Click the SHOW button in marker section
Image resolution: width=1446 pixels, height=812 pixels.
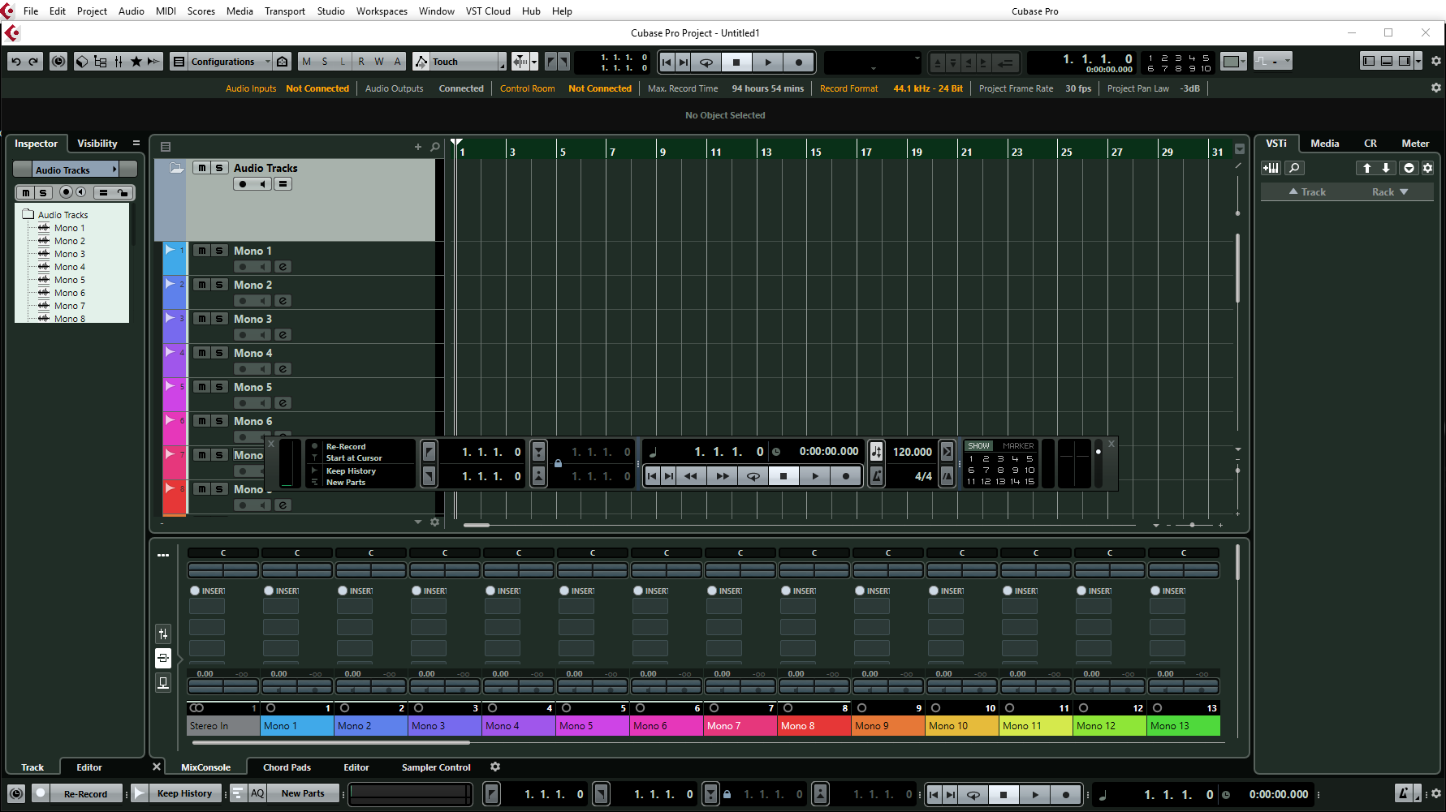[x=978, y=445]
